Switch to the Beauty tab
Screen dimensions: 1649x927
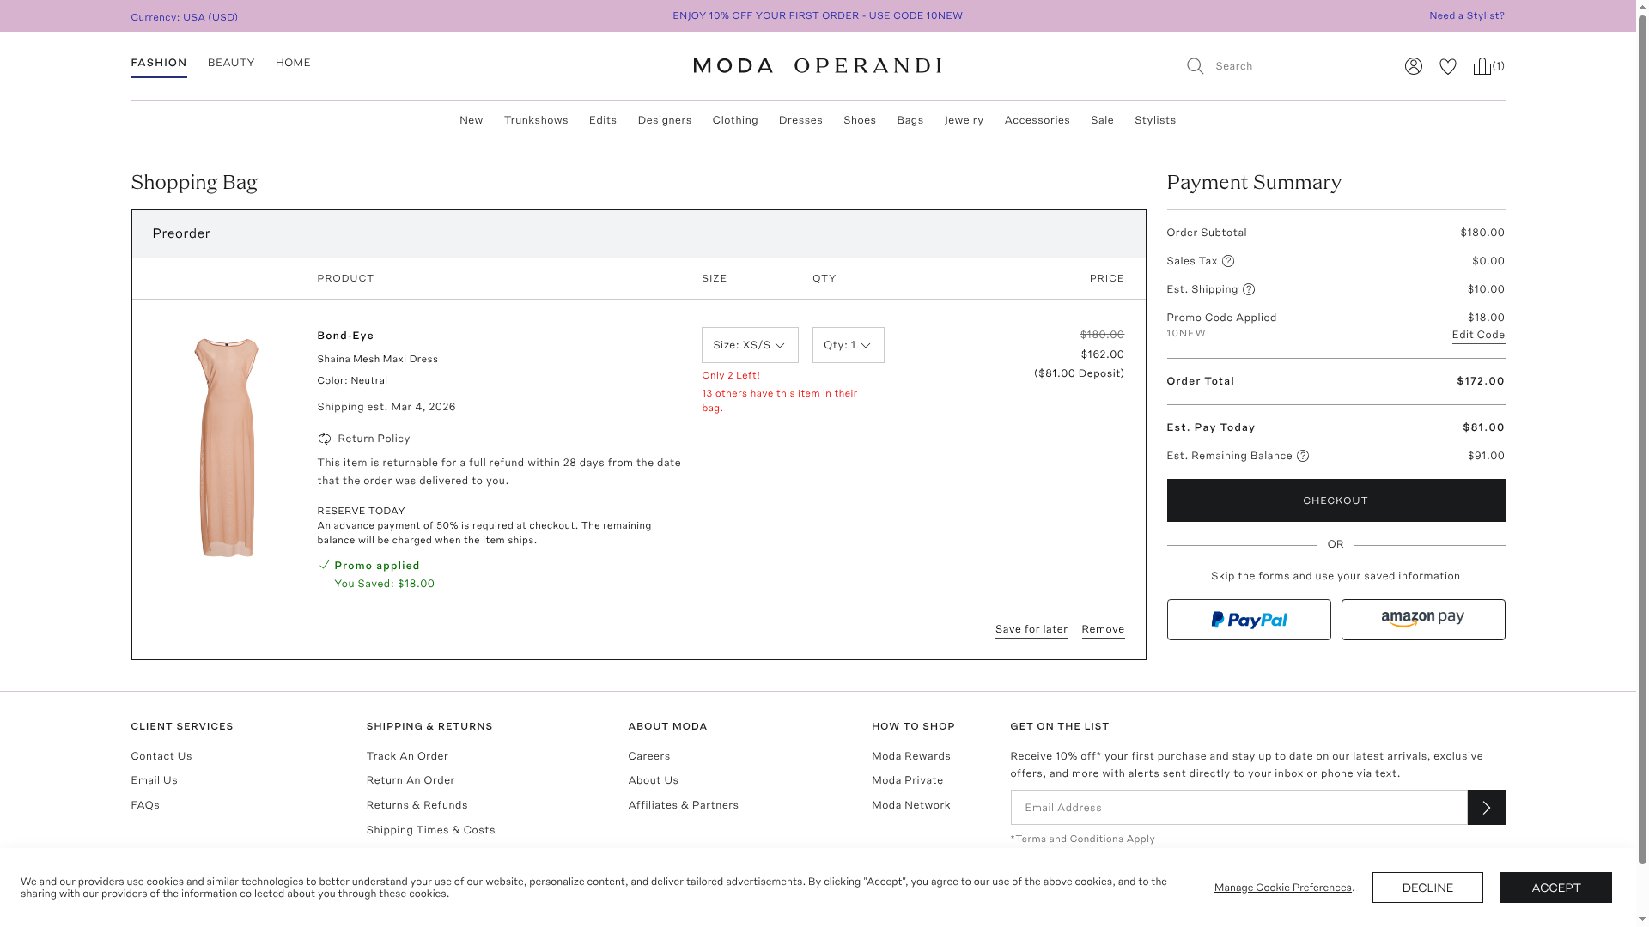pos(231,63)
